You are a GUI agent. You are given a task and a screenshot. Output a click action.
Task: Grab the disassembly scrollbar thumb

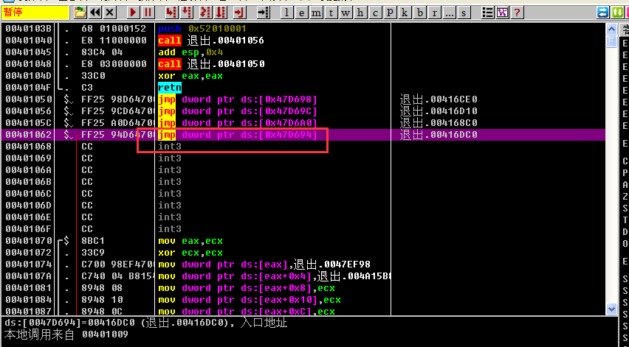pos(611,41)
